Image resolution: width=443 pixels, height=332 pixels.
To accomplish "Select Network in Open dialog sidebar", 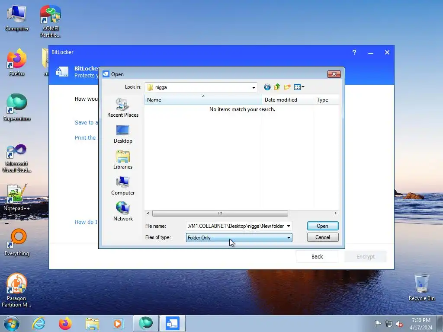I will coord(123,211).
